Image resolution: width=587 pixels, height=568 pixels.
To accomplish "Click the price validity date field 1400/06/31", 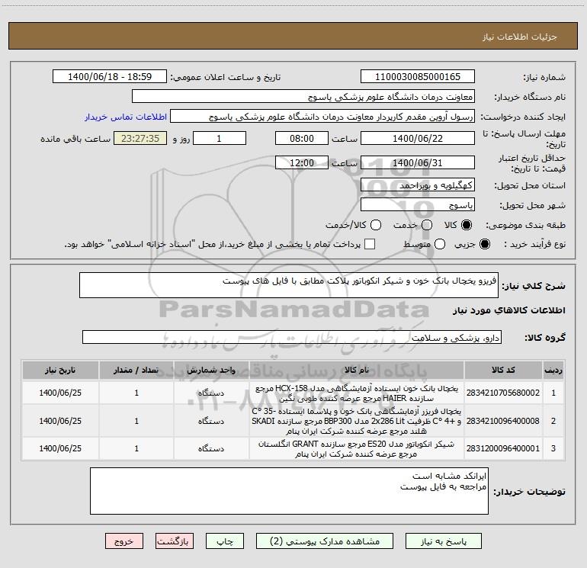I will (417, 163).
